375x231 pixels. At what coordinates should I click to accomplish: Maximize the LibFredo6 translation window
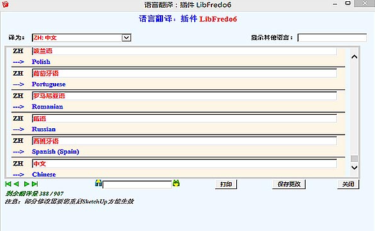[x=348, y=3]
